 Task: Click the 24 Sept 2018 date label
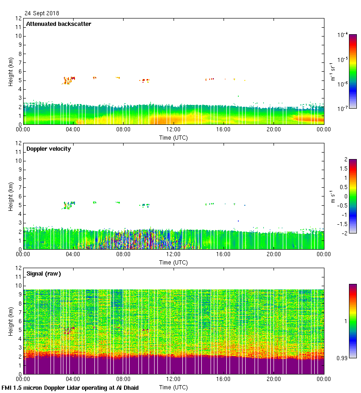pyautogui.click(x=42, y=13)
